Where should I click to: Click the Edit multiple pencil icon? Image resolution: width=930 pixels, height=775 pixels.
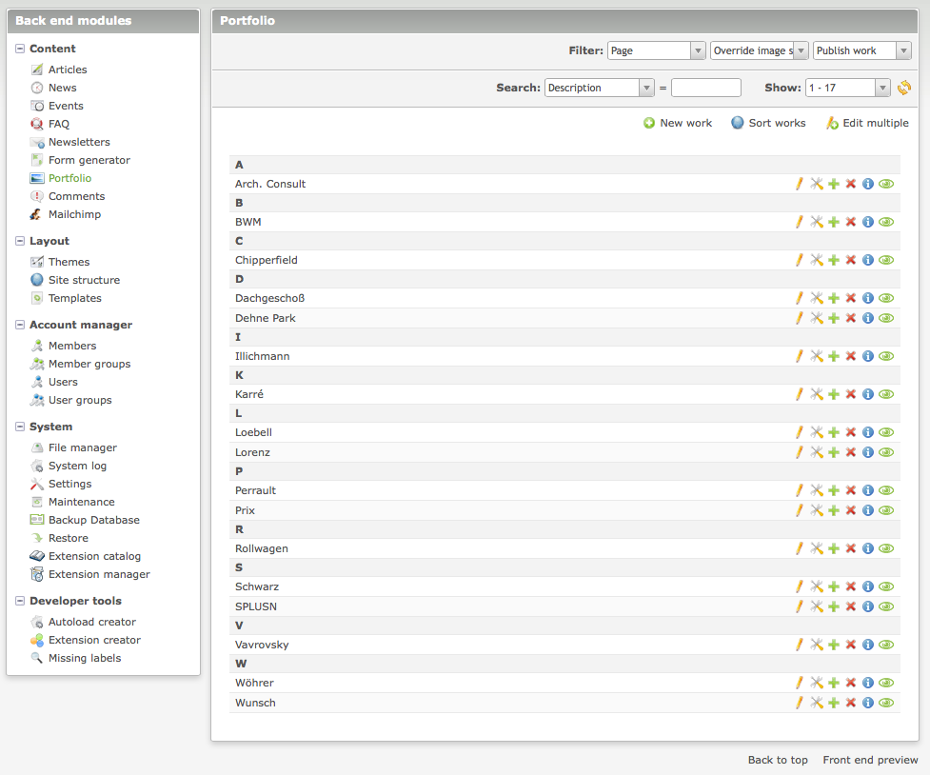coord(832,123)
